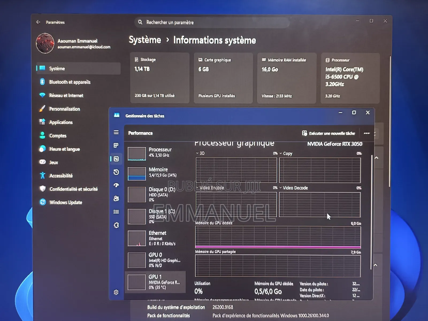Open Accessibilité settings
428x321 pixels.
72,175
